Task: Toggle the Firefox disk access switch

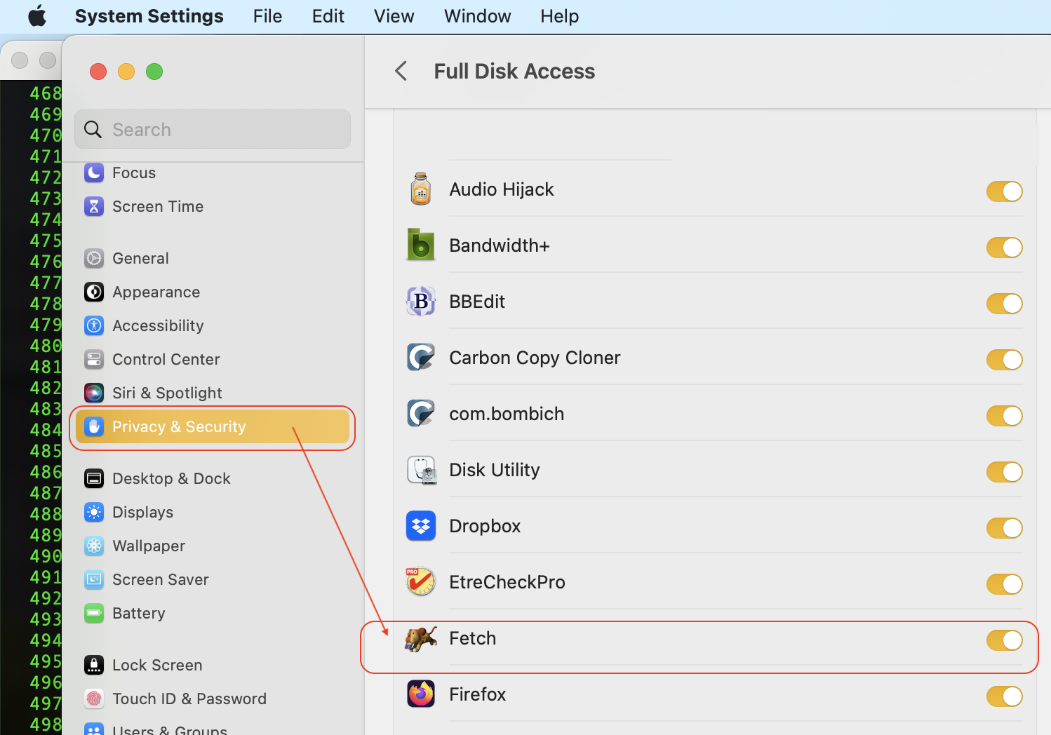Action: (1005, 696)
